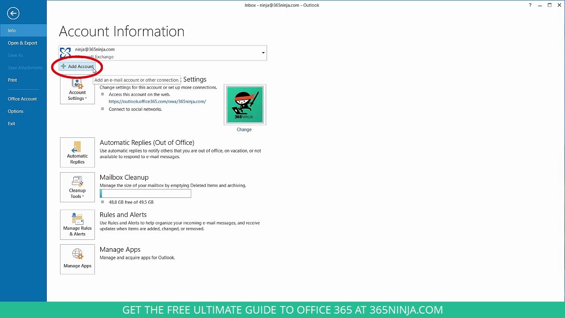The height and width of the screenshot is (318, 565).
Task: Open Office Account page
Action: click(x=23, y=99)
